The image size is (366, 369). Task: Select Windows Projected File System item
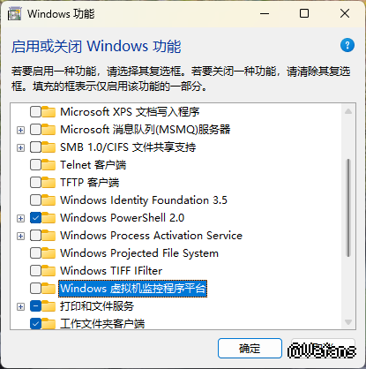point(139,253)
